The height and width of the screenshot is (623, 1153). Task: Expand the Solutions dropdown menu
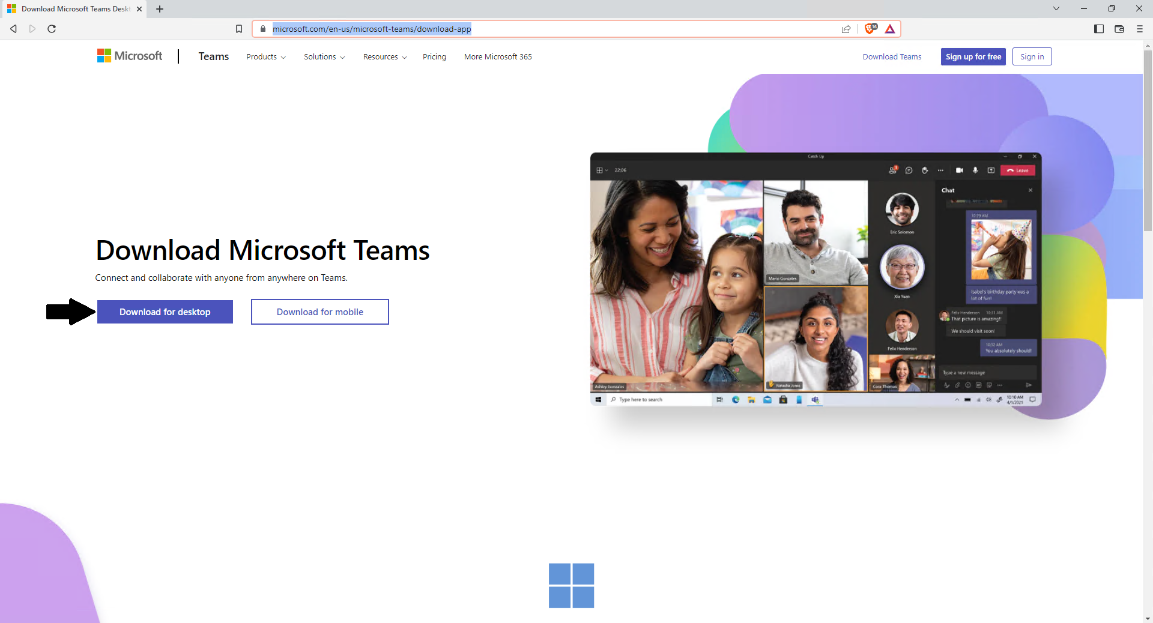(x=324, y=57)
